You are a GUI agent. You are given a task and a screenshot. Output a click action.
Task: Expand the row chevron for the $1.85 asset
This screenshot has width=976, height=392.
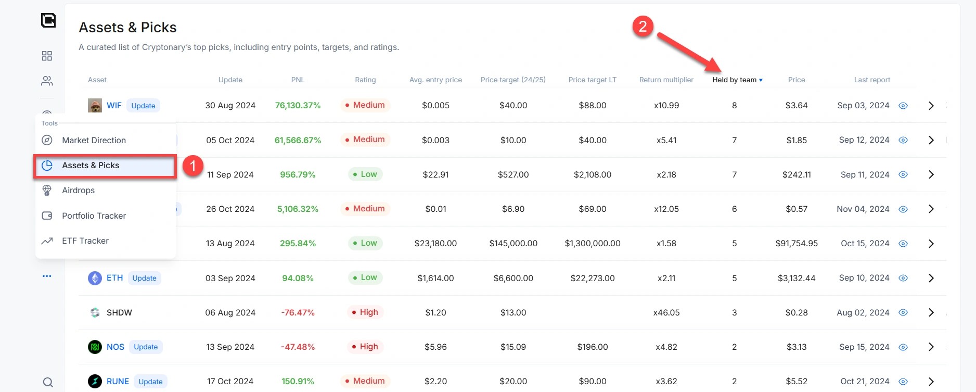[931, 140]
